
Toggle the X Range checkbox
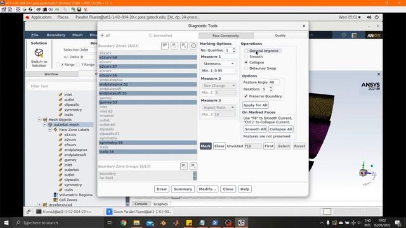(x=58, y=65)
